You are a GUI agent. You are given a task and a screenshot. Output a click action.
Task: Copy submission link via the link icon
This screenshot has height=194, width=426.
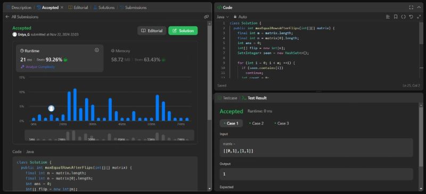point(206,17)
